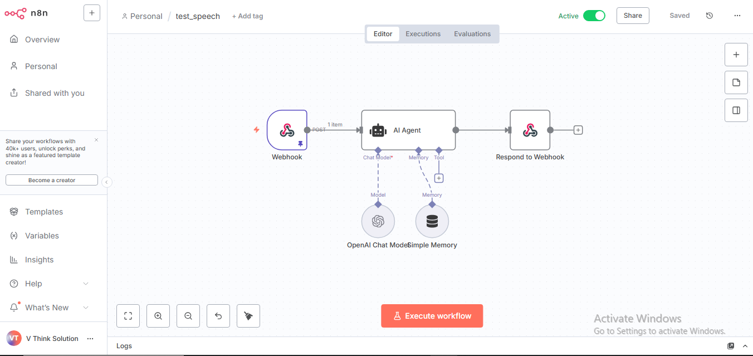The width and height of the screenshot is (753, 356).
Task: Open the Webhook trigger node
Action: click(287, 130)
